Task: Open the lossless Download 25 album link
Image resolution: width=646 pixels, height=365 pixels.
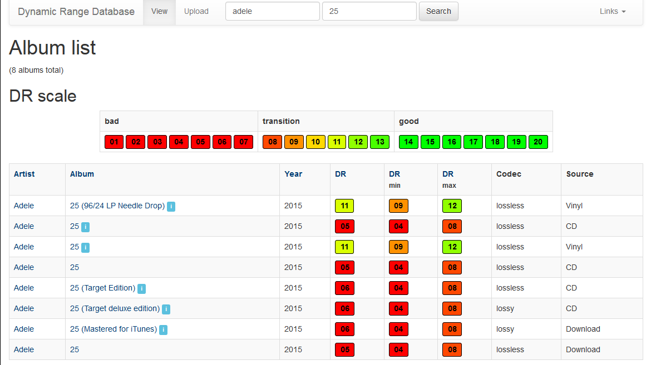Action: click(75, 350)
